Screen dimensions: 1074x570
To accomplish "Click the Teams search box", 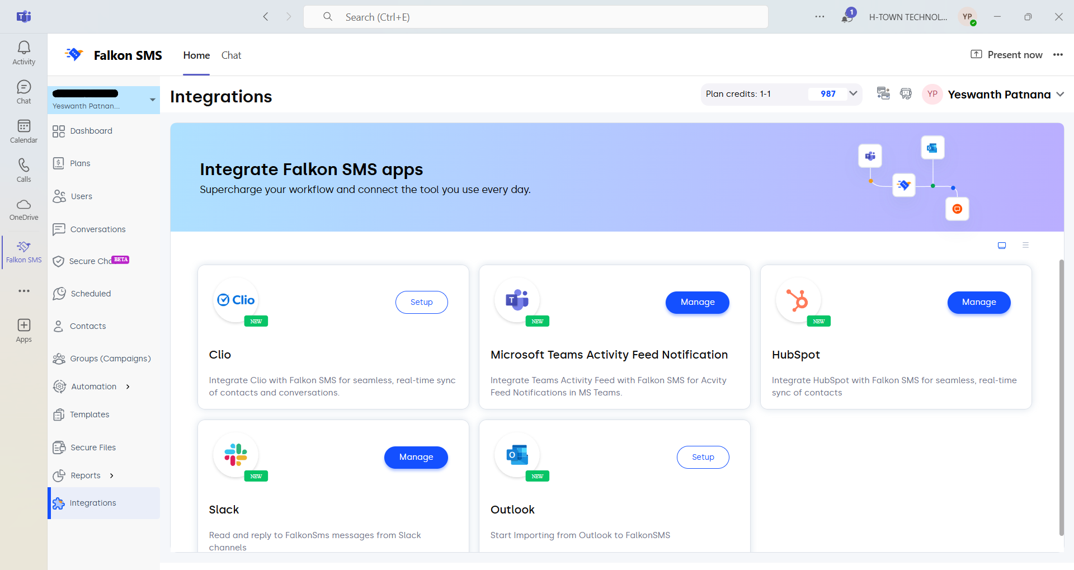I will pos(535,17).
